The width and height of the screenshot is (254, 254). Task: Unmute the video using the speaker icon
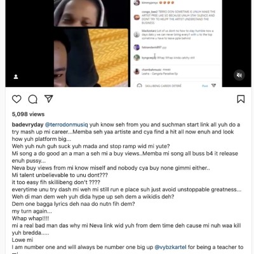(239, 75)
